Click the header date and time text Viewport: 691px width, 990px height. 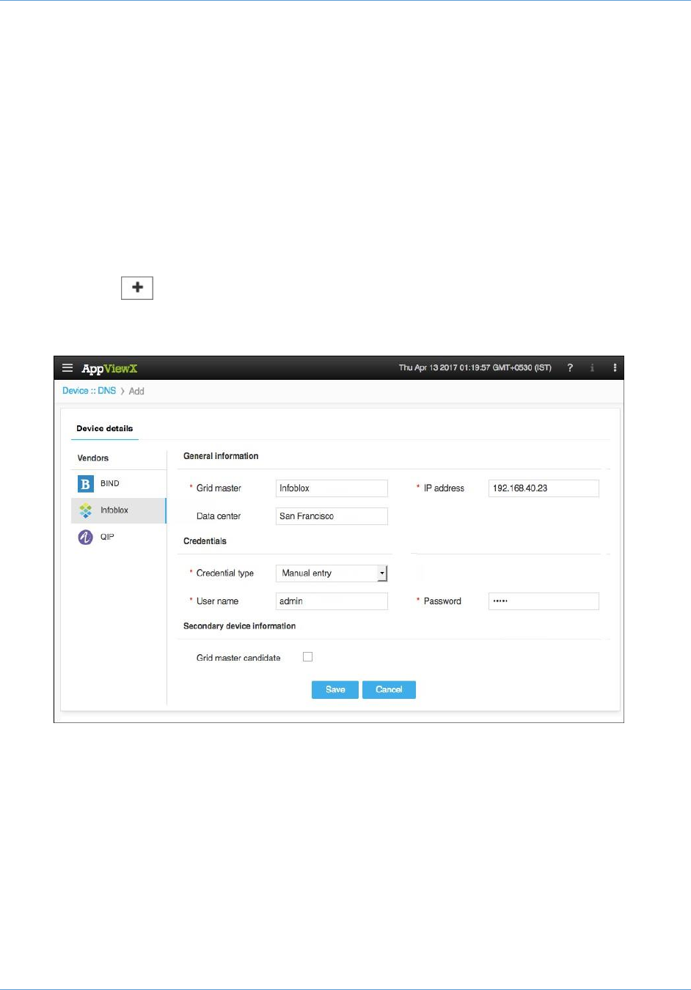(475, 368)
